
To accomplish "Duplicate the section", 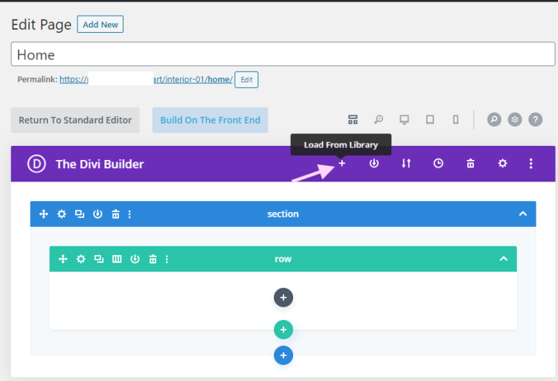I will tap(80, 214).
